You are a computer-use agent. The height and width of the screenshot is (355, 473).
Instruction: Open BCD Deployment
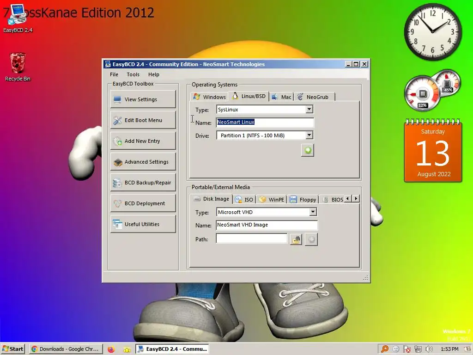[x=143, y=203]
